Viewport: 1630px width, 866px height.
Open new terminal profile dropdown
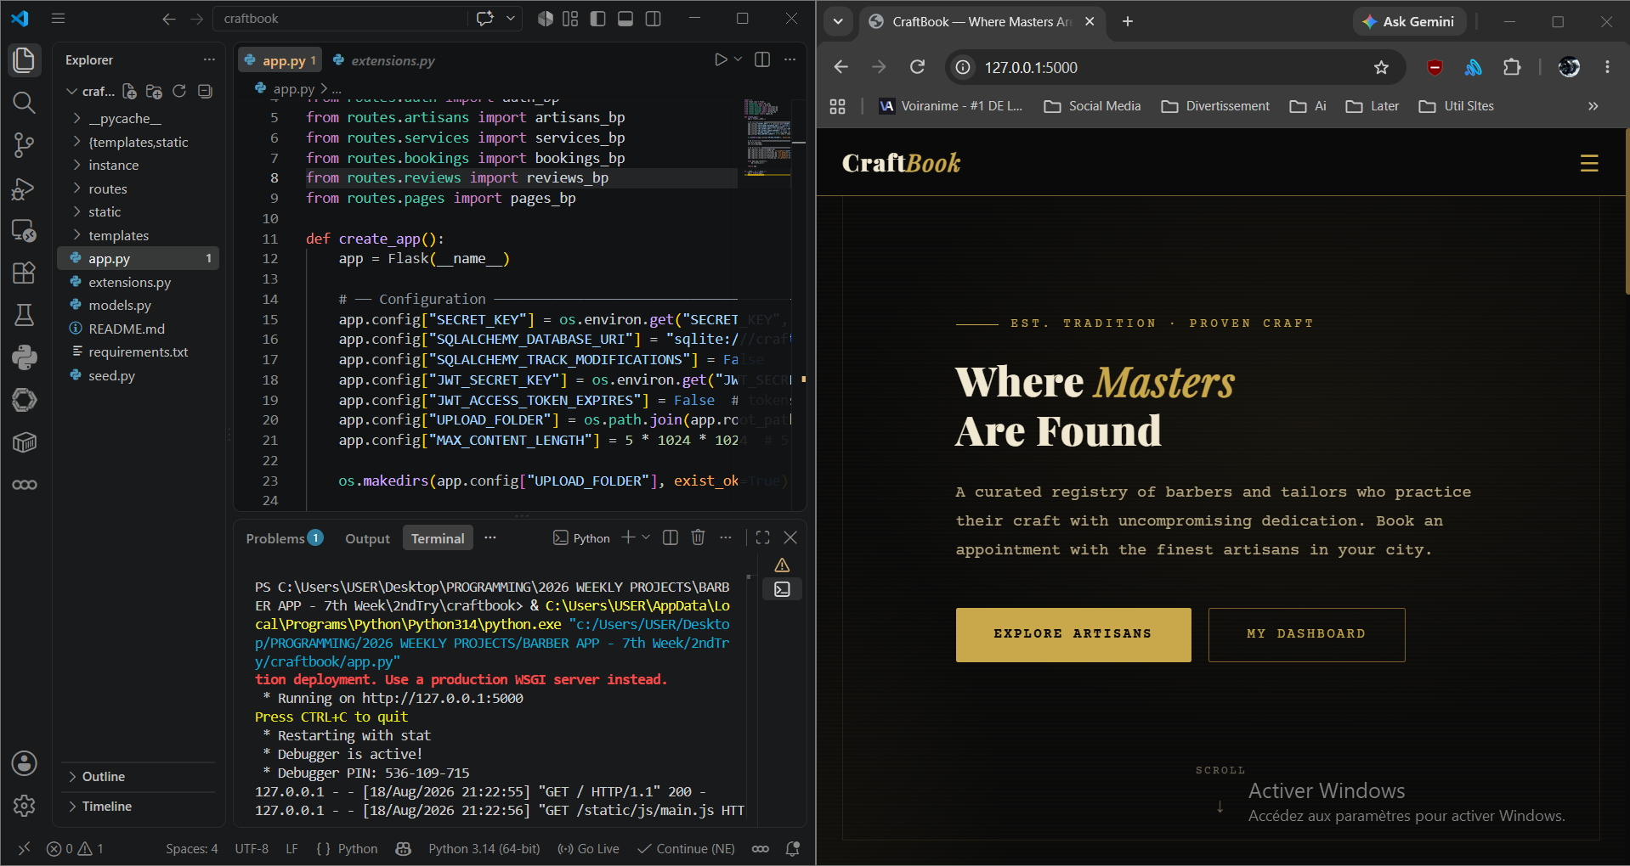646,537
